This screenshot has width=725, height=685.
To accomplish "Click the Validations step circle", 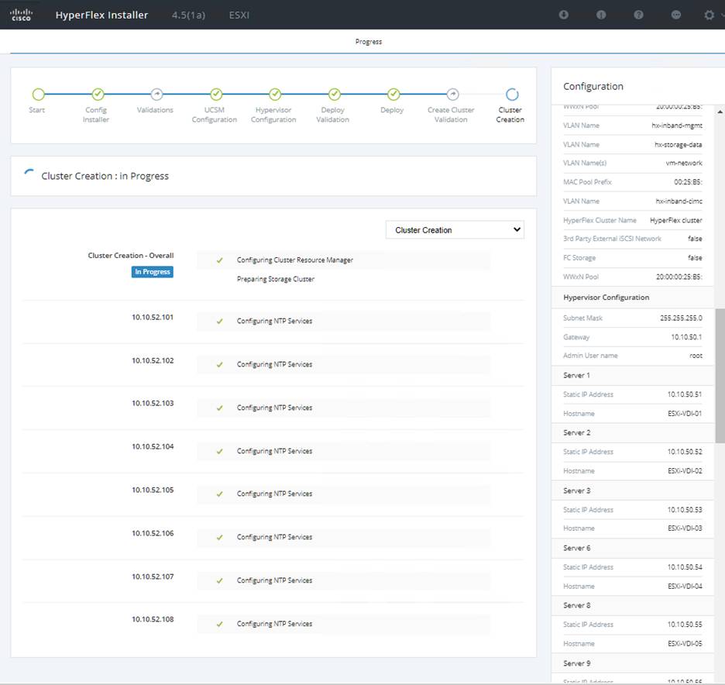I will (x=156, y=95).
